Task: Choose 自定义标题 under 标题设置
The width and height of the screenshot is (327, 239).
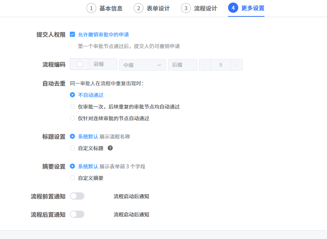Action: [72, 148]
